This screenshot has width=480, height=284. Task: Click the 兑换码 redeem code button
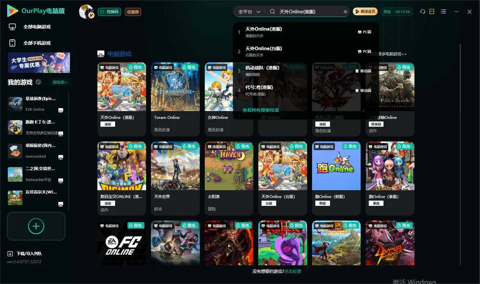pyautogui.click(x=109, y=12)
